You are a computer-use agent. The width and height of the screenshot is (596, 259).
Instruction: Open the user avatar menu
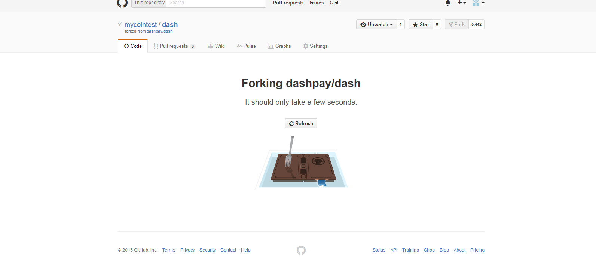click(478, 3)
